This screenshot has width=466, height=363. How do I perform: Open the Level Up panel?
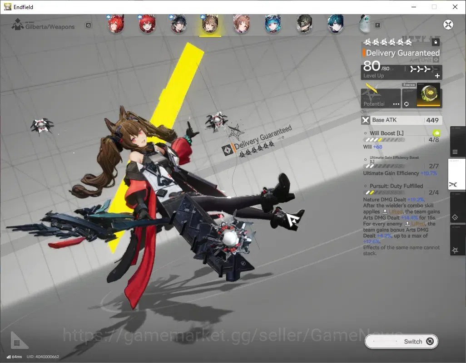pos(402,72)
